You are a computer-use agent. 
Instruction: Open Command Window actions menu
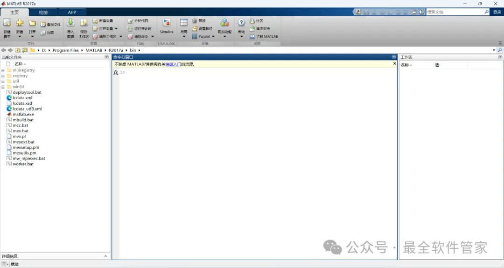394,57
